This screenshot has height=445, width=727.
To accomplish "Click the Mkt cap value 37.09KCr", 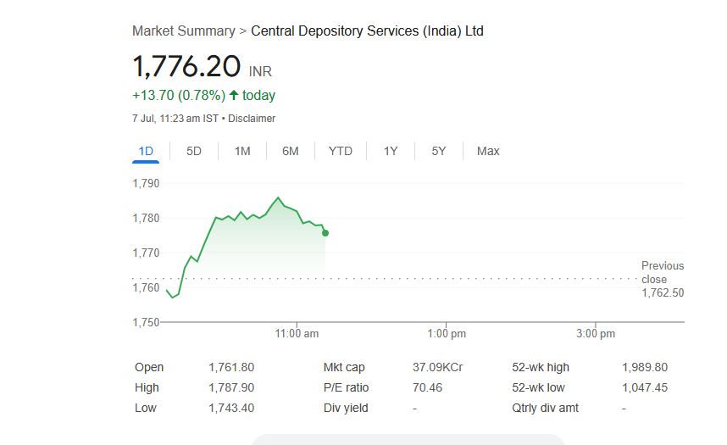I will 437,367.
